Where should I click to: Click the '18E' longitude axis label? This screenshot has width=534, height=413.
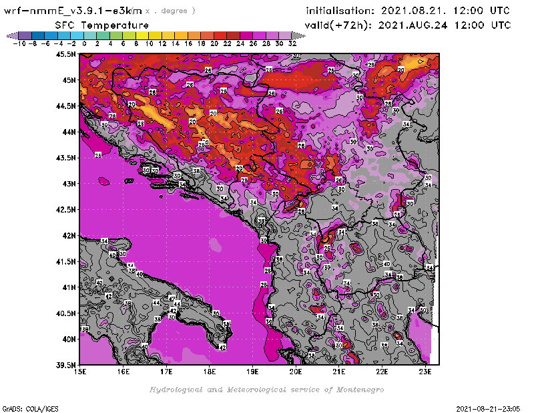pyautogui.click(x=210, y=372)
